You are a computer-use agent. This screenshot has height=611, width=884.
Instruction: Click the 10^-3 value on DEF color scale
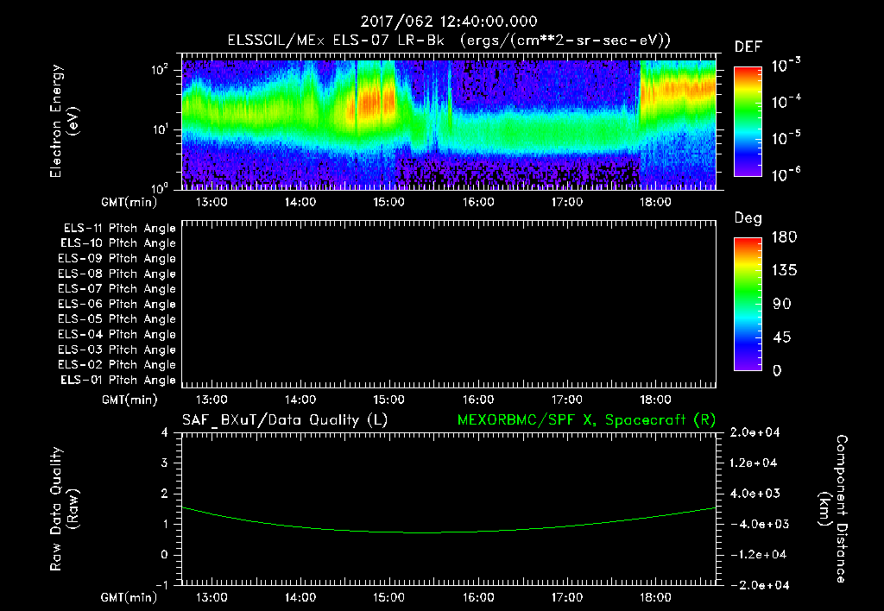point(786,66)
